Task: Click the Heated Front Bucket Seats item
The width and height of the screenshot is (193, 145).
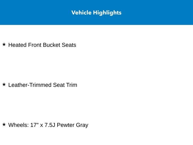Action: pos(42,45)
